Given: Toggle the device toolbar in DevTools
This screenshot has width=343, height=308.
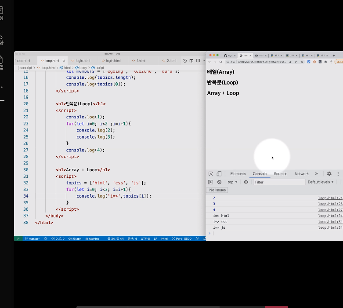Looking at the screenshot, I should click(x=219, y=174).
